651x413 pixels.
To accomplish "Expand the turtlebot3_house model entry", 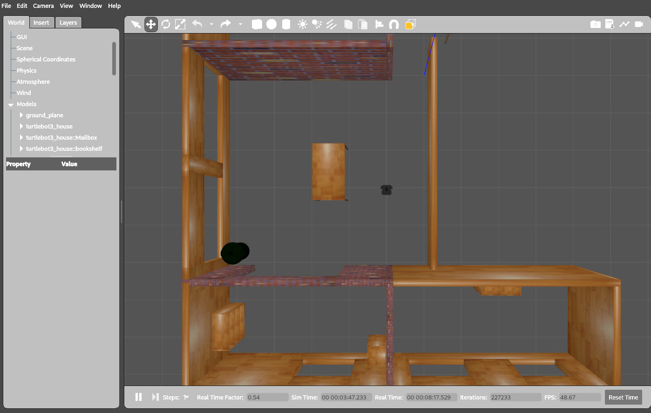I will click(x=21, y=126).
